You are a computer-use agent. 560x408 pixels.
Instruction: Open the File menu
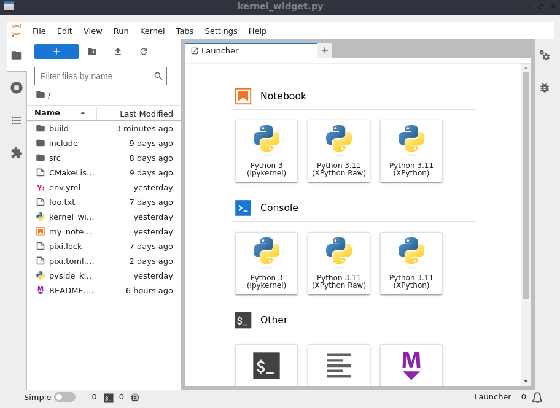[x=39, y=31]
